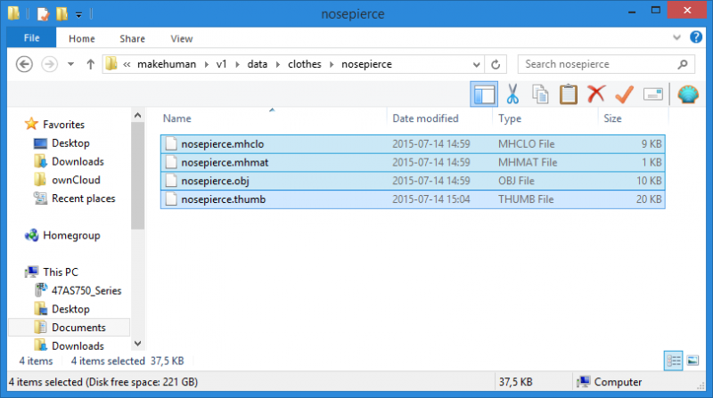Click the shell icon in toolbar
The height and width of the screenshot is (398, 713).
pyautogui.click(x=689, y=94)
